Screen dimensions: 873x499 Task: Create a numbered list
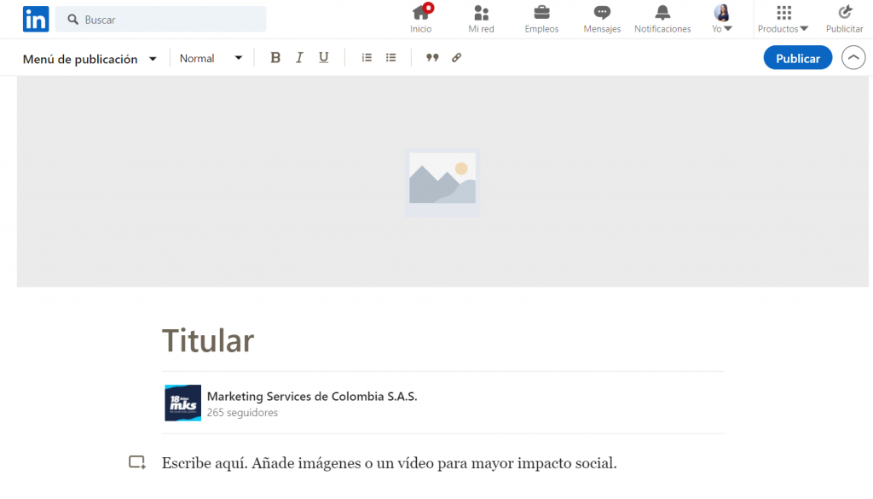point(367,57)
